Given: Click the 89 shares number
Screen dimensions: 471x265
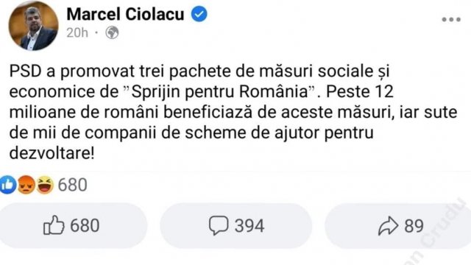Looking at the screenshot, I should (414, 226).
